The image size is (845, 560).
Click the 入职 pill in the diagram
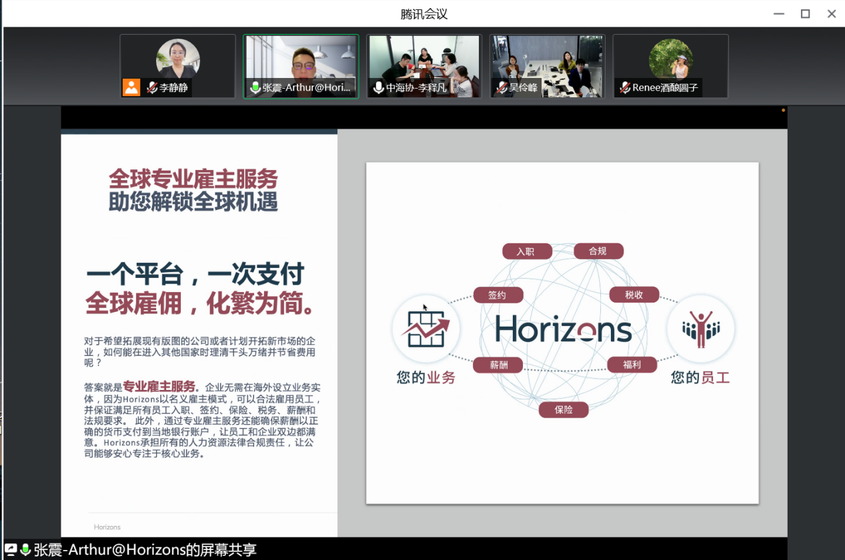tap(527, 251)
